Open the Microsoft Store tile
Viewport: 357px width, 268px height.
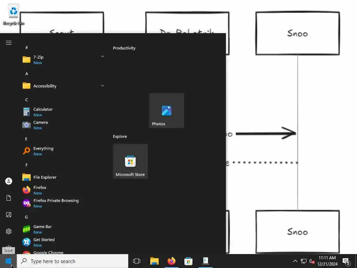(130, 161)
